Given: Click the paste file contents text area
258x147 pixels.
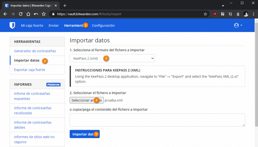Looking at the screenshot, I should 157,120.
